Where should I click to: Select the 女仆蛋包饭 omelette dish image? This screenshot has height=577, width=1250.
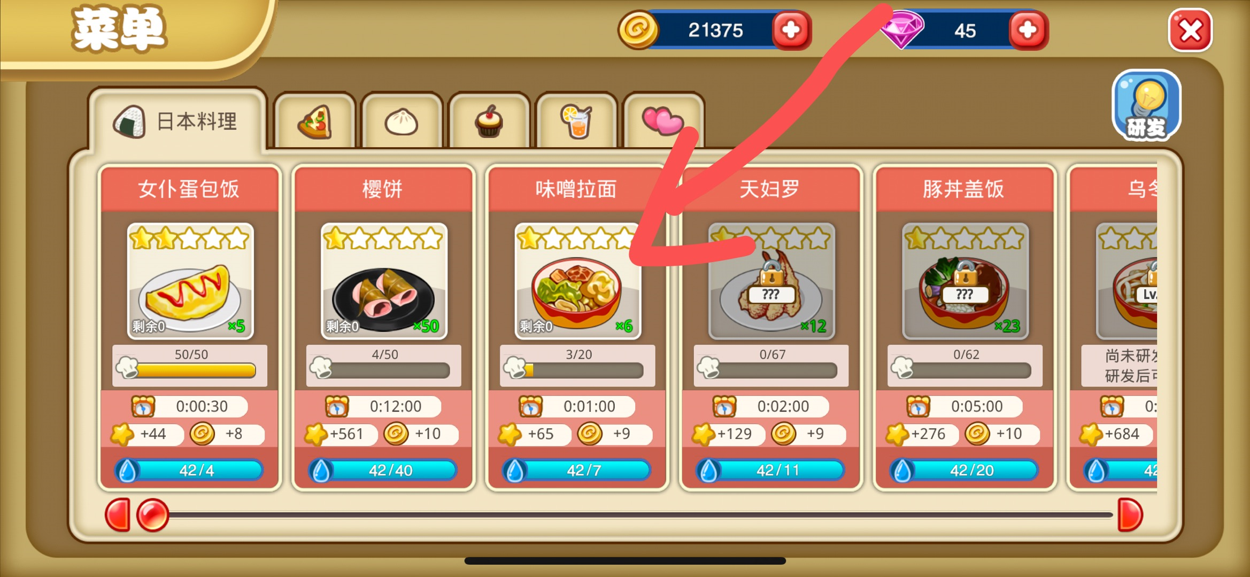(x=190, y=281)
